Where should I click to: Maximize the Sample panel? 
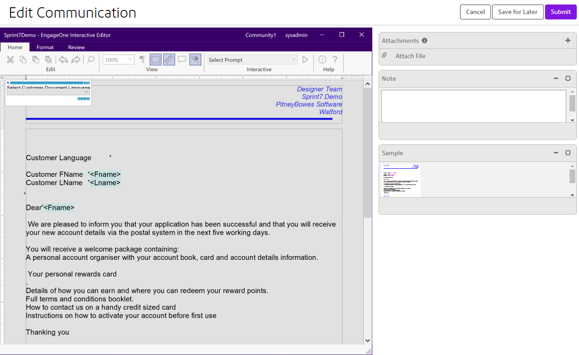568,153
